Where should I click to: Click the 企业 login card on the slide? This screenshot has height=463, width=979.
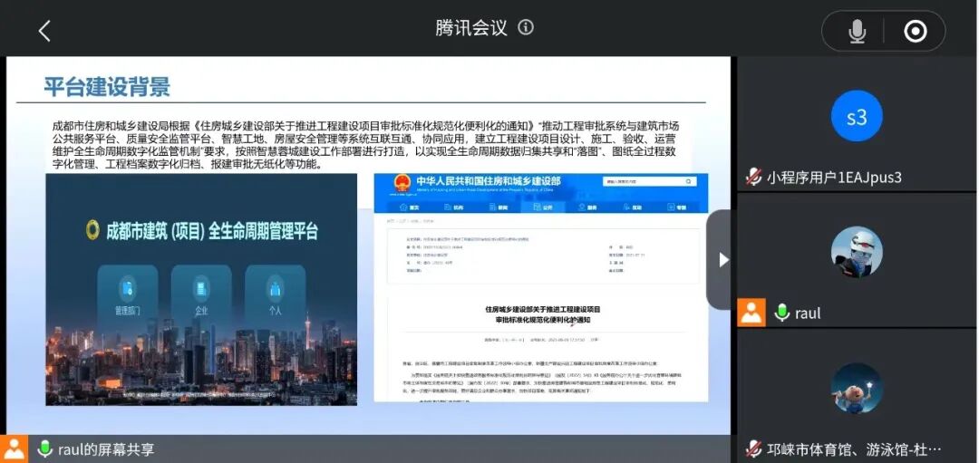tap(201, 295)
